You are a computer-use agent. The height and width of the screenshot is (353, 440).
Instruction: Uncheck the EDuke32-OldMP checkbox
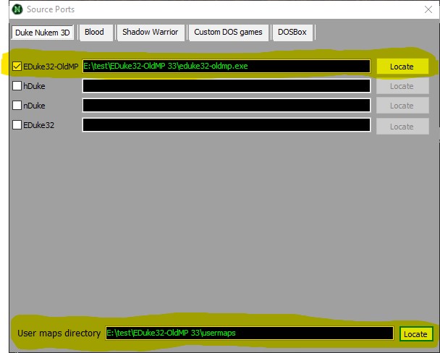pos(17,67)
